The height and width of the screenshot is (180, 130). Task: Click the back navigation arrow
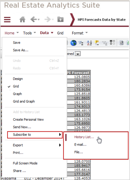(34, 20)
